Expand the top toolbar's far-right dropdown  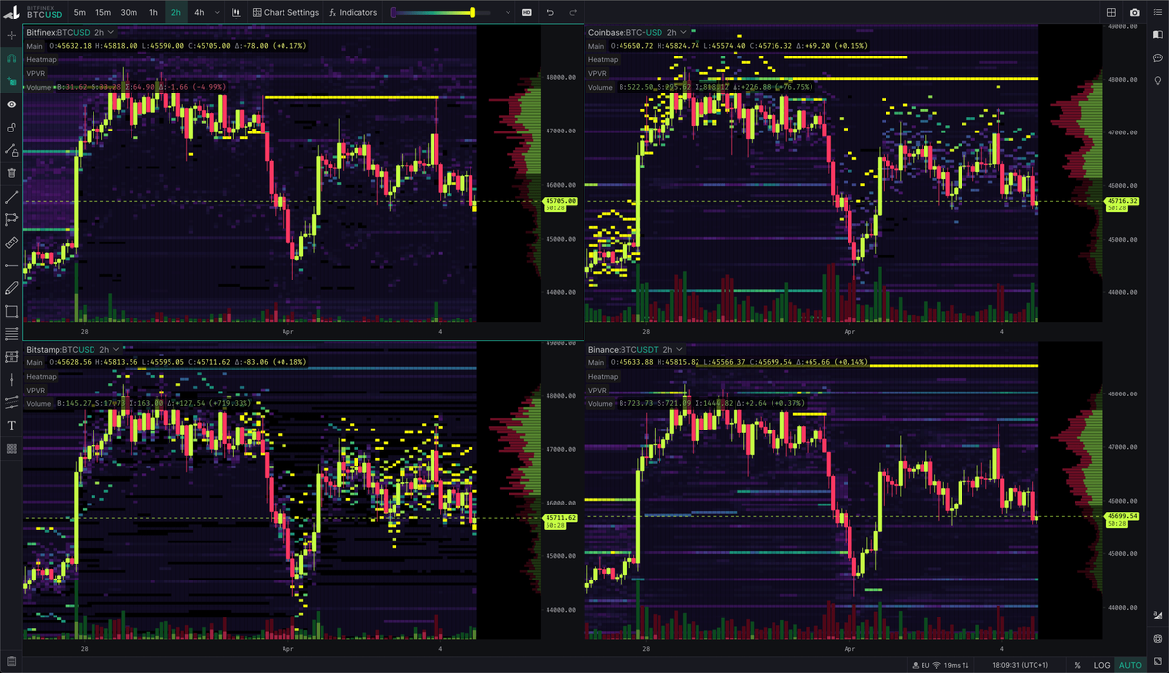pos(1158,13)
